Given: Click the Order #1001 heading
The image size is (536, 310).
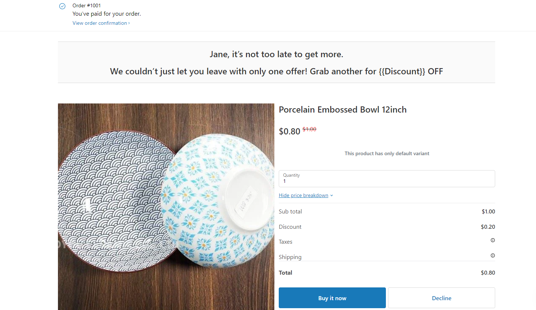Looking at the screenshot, I should (x=86, y=5).
